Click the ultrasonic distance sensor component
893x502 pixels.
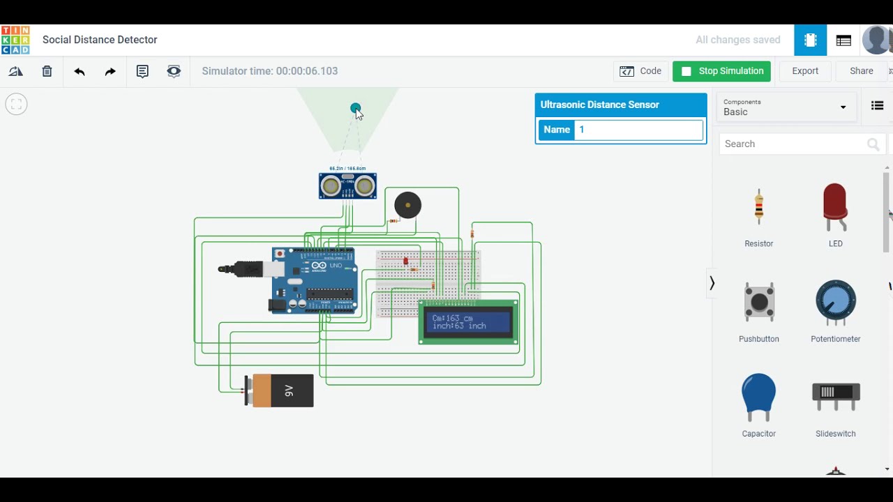pos(347,185)
